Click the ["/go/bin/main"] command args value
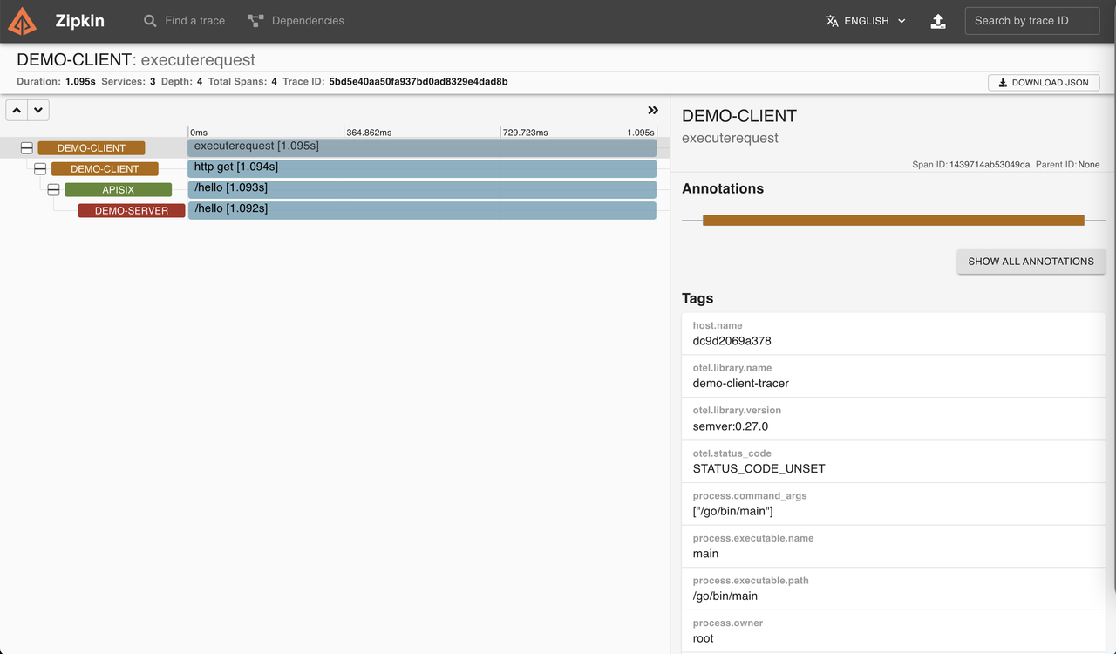The height and width of the screenshot is (654, 1116). pos(733,511)
